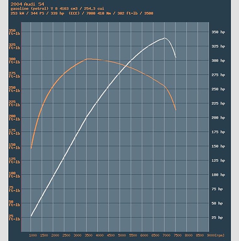Click the 350 hp axis label
Image resolution: width=239 pixels, height=241 pixels.
pyautogui.click(x=218, y=32)
